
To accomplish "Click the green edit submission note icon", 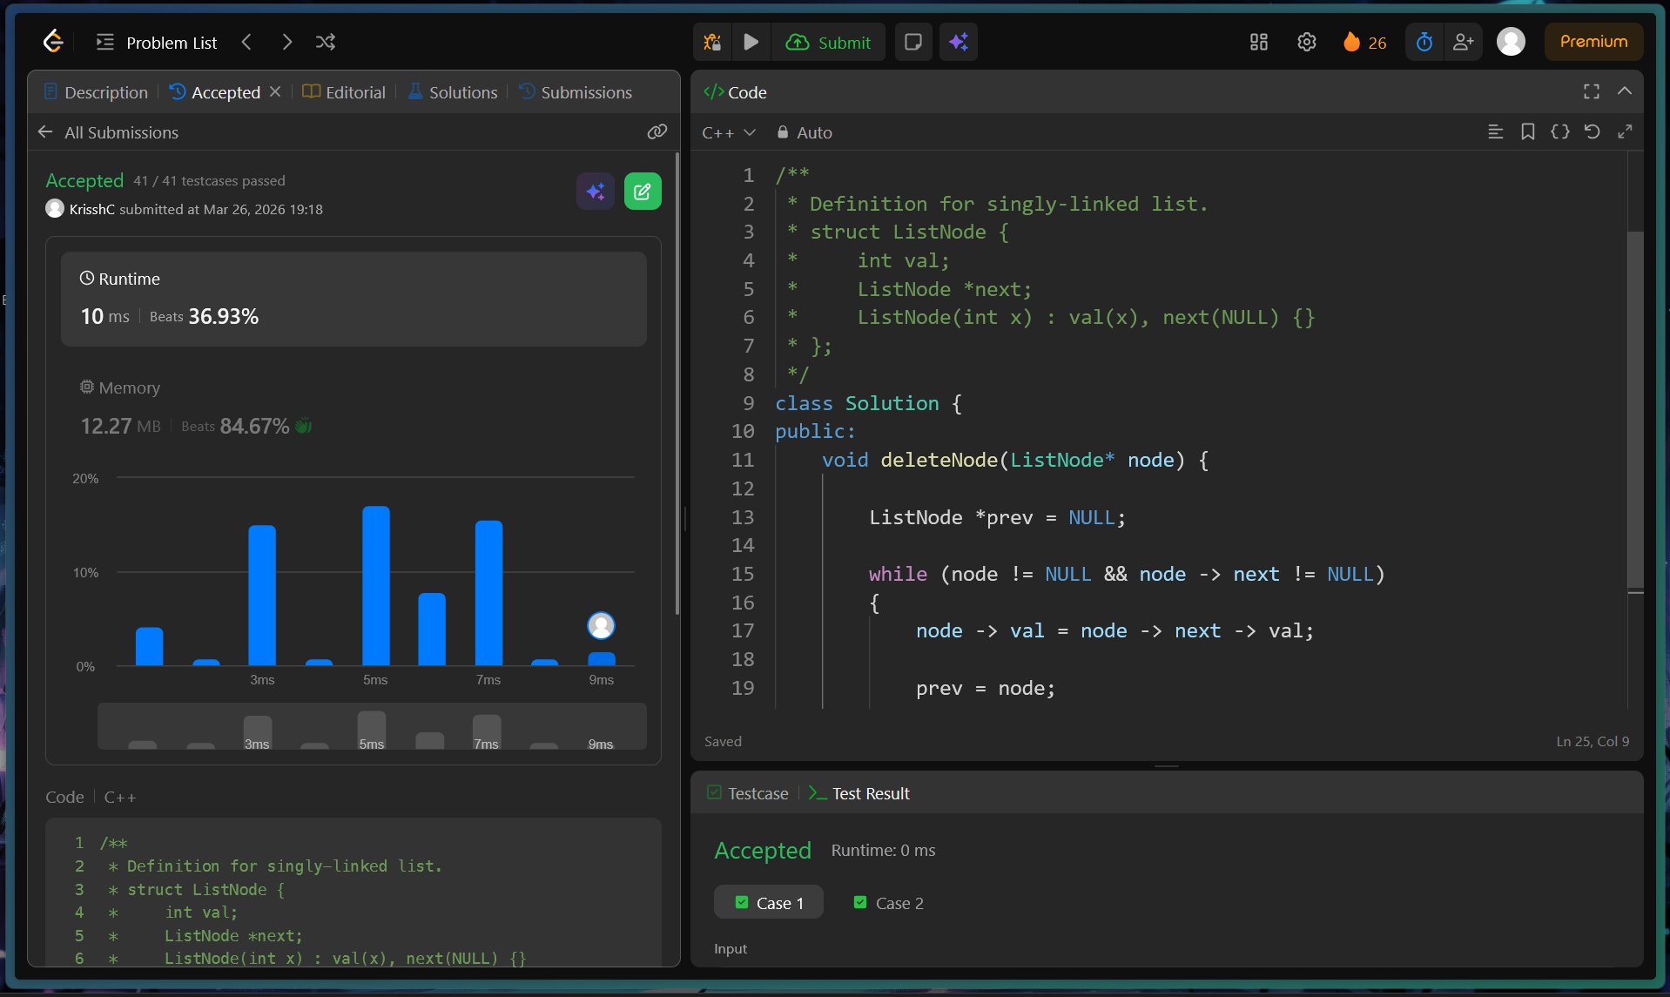I will tap(642, 192).
